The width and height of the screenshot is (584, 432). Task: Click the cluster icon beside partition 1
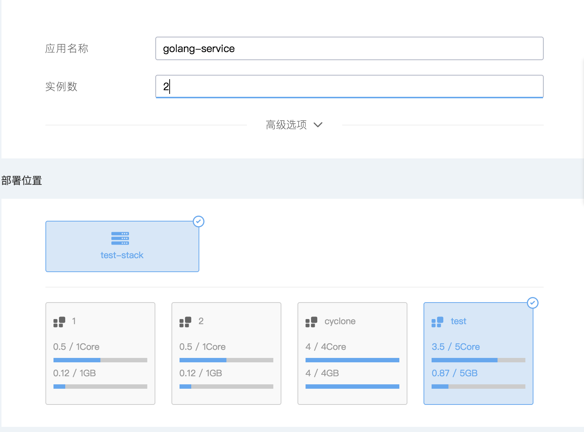tap(59, 322)
